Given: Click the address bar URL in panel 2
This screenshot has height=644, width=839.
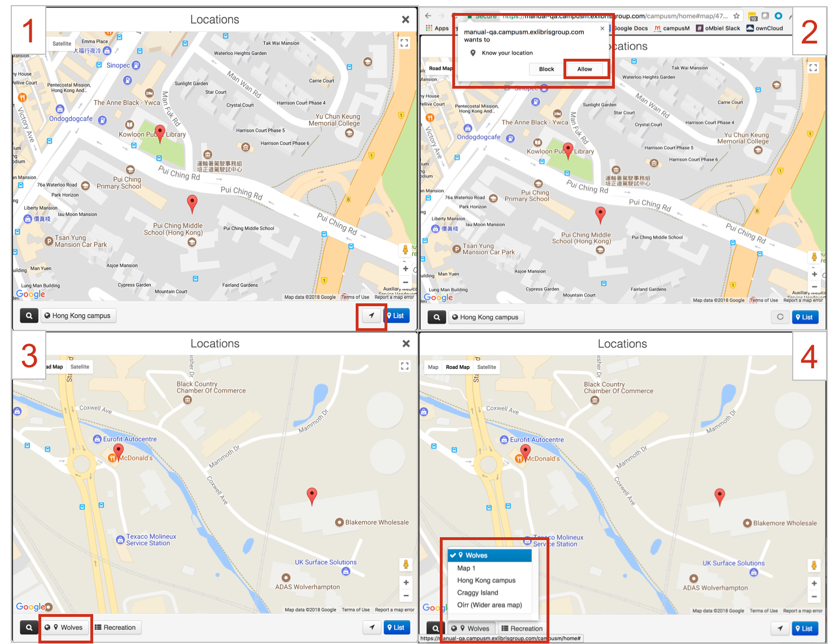Looking at the screenshot, I should 615,16.
